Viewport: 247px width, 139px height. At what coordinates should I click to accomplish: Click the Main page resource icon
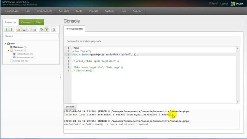pyautogui.click(x=11, y=47)
